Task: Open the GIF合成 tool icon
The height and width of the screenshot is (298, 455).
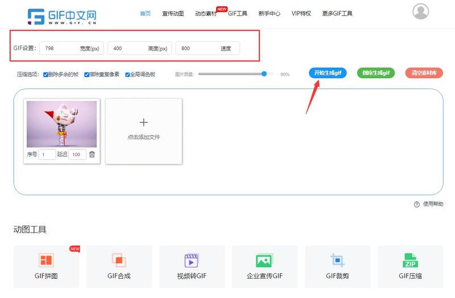Action: pyautogui.click(x=119, y=261)
